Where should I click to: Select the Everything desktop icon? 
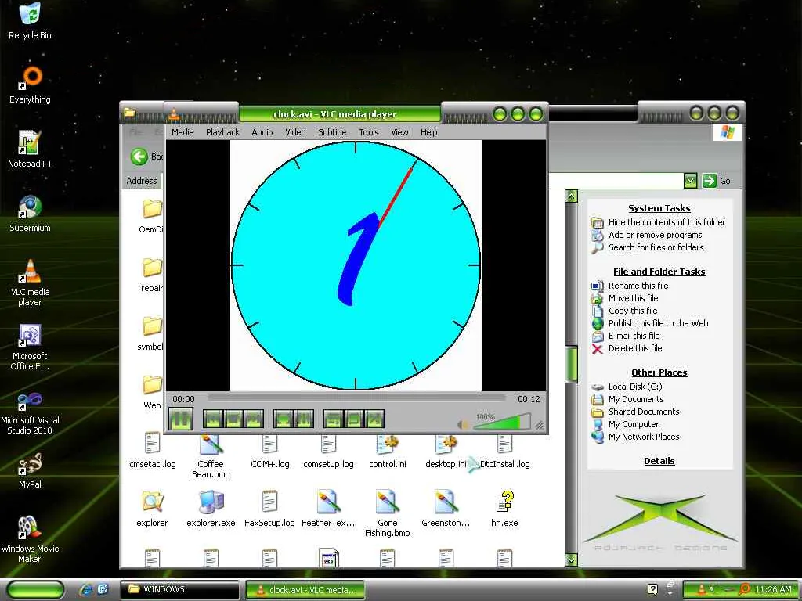pos(31,85)
